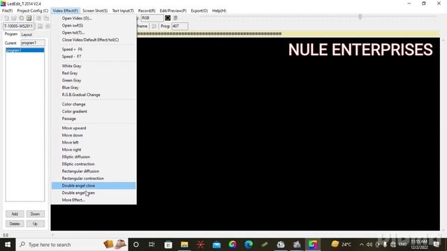
Task: Apply Passage effect
Action: tap(94, 119)
